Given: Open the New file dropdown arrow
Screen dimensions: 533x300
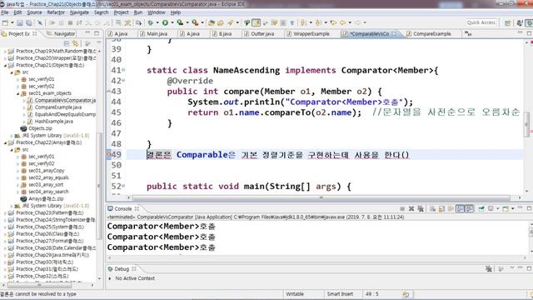Looking at the screenshot, I should tap(12, 22).
